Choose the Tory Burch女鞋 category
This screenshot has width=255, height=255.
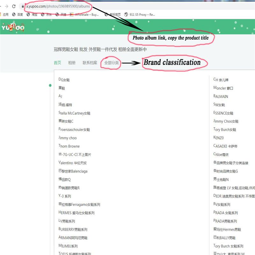(225, 129)
